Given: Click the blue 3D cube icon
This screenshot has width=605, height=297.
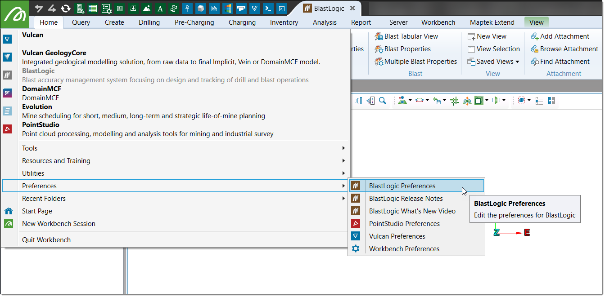Looking at the screenshot, I should pyautogui.click(x=200, y=9).
